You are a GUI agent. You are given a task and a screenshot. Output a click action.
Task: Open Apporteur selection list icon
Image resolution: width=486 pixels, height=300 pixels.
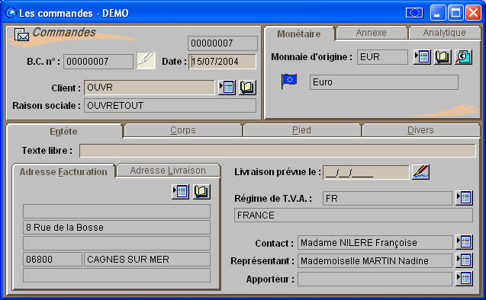click(x=464, y=279)
